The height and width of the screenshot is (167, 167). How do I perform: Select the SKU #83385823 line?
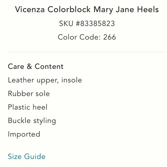(87, 23)
